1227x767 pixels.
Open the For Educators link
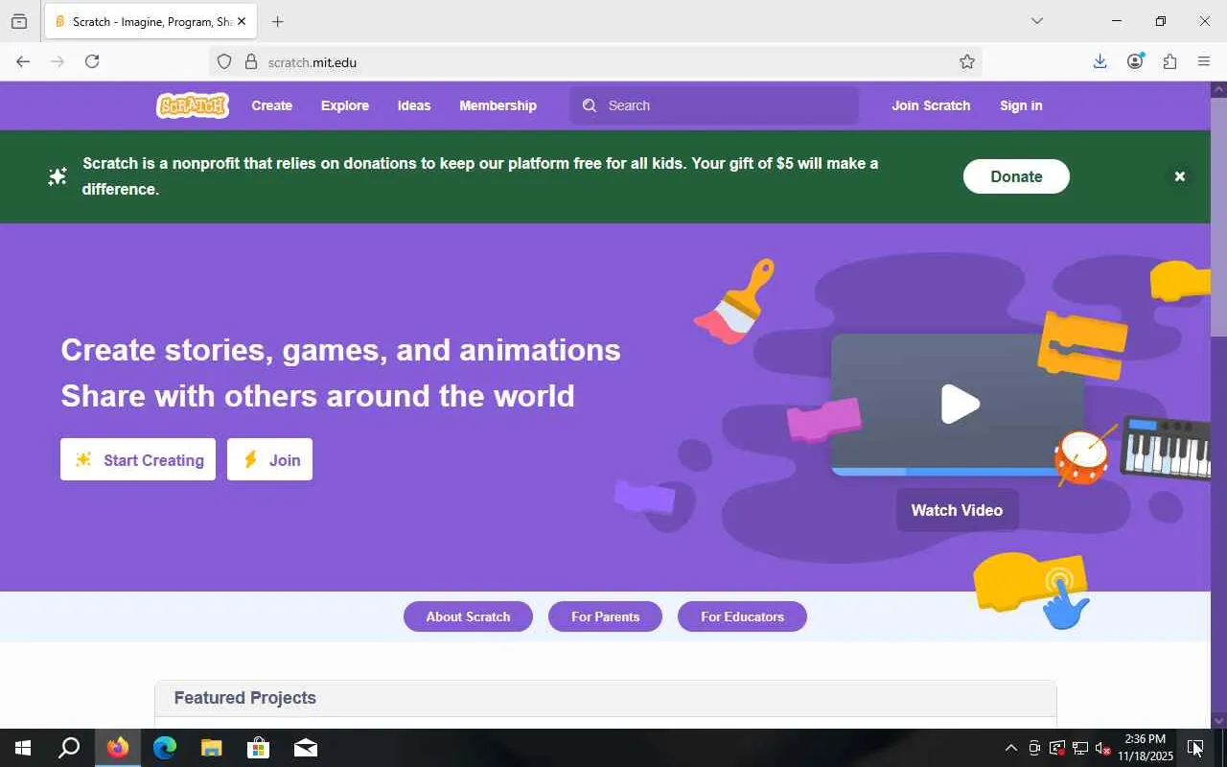pos(742,616)
